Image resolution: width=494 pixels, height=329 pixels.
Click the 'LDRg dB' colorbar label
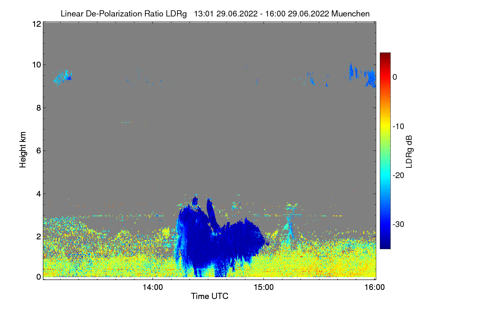pos(409,151)
